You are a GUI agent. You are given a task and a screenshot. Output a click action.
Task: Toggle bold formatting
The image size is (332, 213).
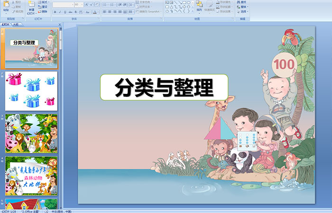pyautogui.click(x=55, y=12)
